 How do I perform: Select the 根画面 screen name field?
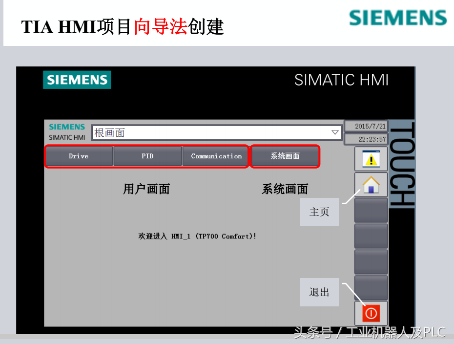210,132
